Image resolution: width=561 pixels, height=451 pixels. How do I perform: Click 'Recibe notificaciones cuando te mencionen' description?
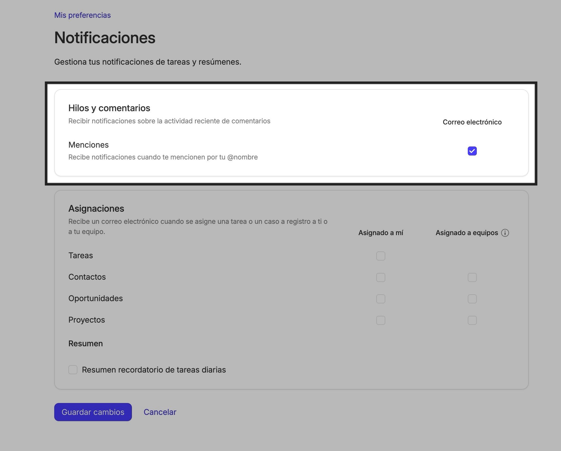click(x=163, y=157)
